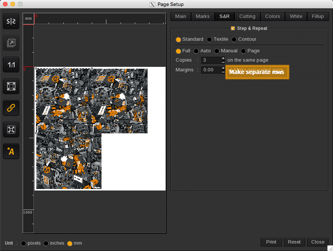Click the export arrow icon in sidebar
This screenshot has width=333, height=251.
[11, 43]
